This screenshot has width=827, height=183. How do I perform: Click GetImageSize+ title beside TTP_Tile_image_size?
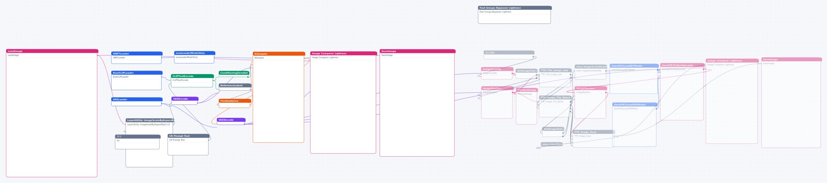tap(527, 71)
